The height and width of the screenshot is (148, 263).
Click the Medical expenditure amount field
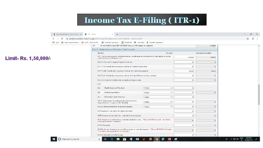[184, 92]
